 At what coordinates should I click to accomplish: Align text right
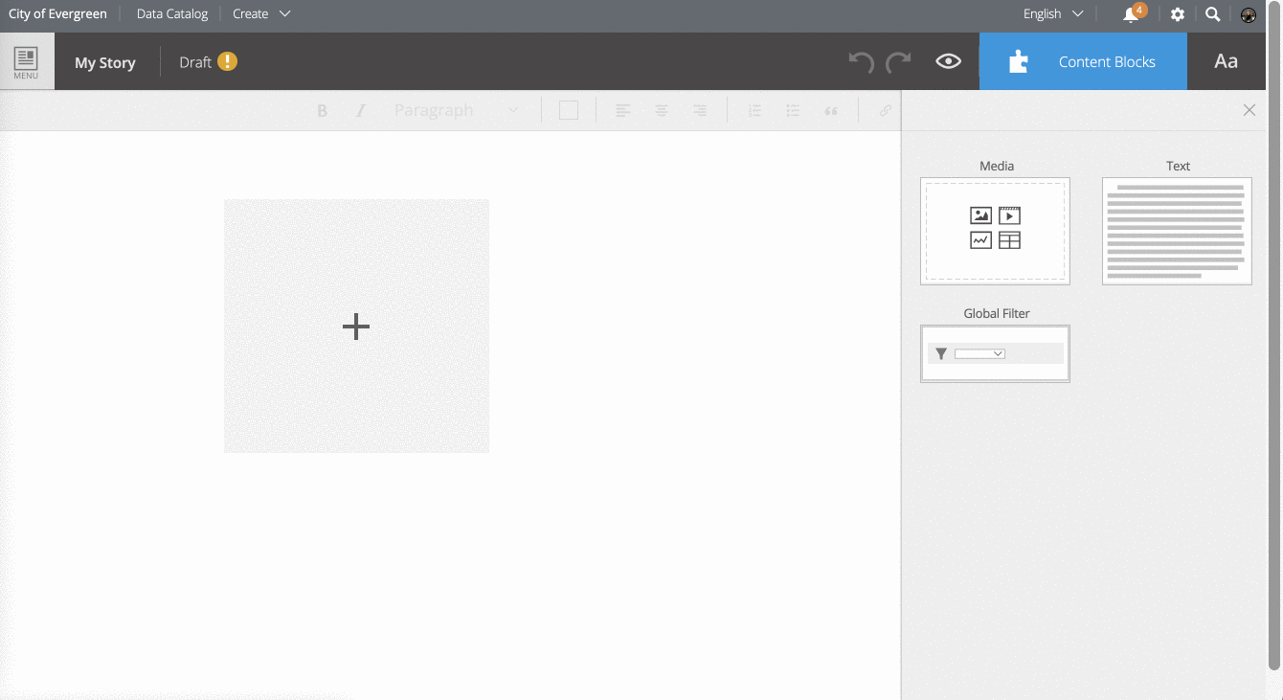pos(700,111)
